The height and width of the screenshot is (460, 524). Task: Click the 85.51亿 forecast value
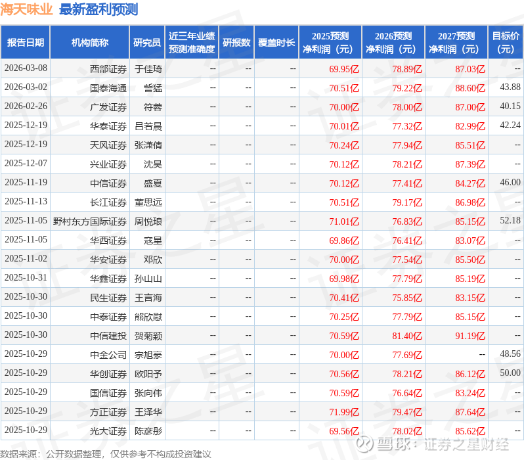tap(470, 145)
